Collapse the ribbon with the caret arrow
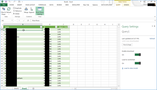The height and width of the screenshot is (90, 157). pyautogui.click(x=155, y=17)
